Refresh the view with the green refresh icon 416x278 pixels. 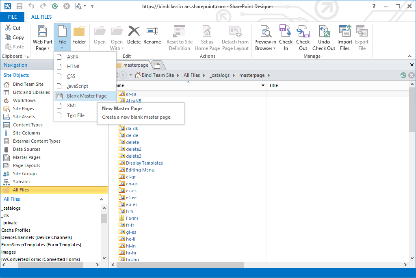403,75
